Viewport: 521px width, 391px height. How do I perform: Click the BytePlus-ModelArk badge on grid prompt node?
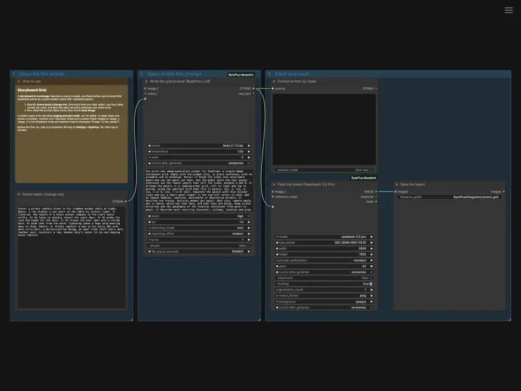(241, 75)
